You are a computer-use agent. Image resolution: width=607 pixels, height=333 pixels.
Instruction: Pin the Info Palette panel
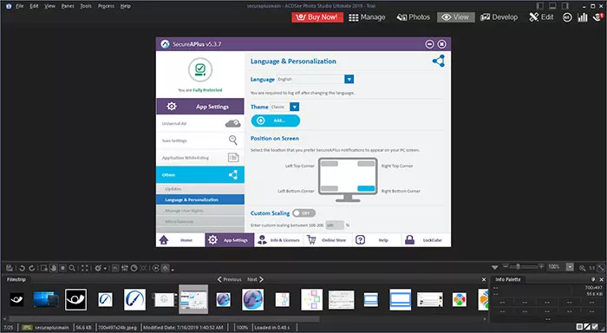(x=593, y=279)
